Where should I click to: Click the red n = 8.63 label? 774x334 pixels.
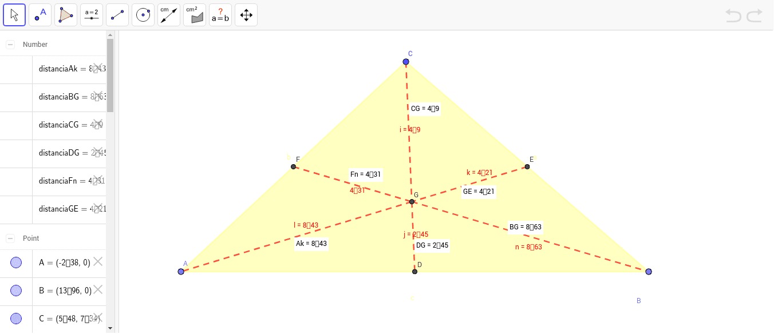(x=528, y=247)
